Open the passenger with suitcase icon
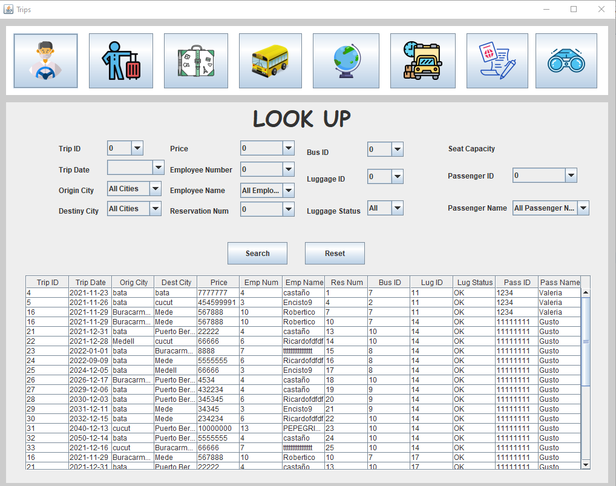Viewport: 616px width, 486px height. 121,61
